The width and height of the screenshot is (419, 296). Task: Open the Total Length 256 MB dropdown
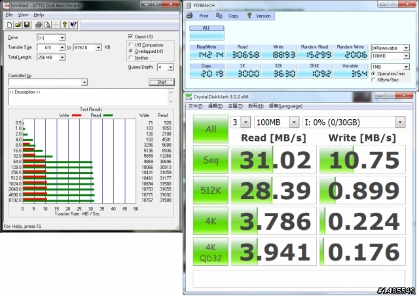(62, 58)
